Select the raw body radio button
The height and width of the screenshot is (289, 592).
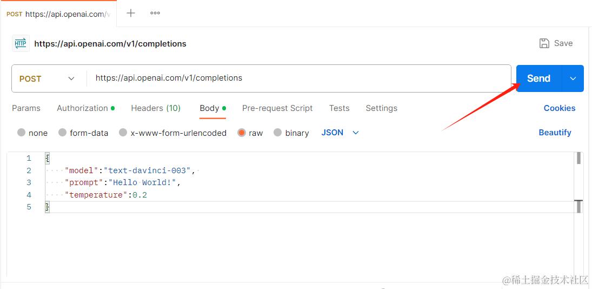click(x=250, y=133)
